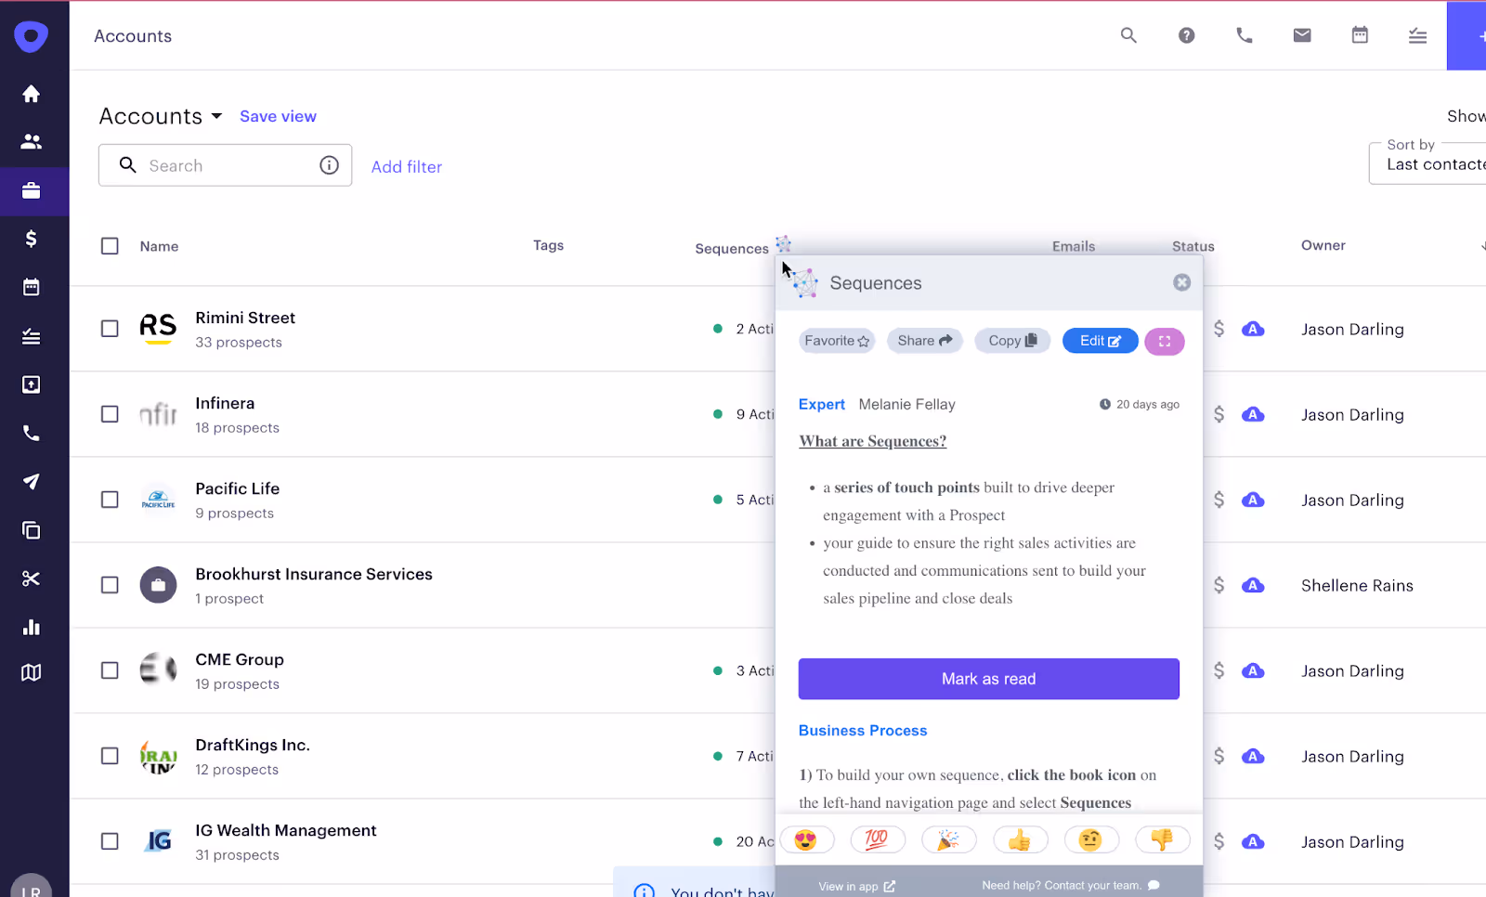Screen dimensions: 1486x897
Task: Check the IG Wealth Management checkbox
Action: 110,841
